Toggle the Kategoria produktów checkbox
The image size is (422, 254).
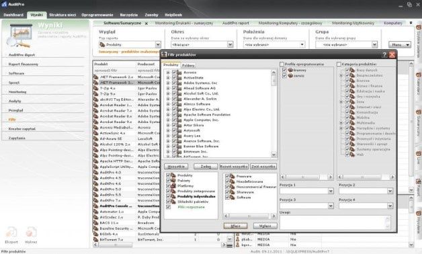pos(339,65)
